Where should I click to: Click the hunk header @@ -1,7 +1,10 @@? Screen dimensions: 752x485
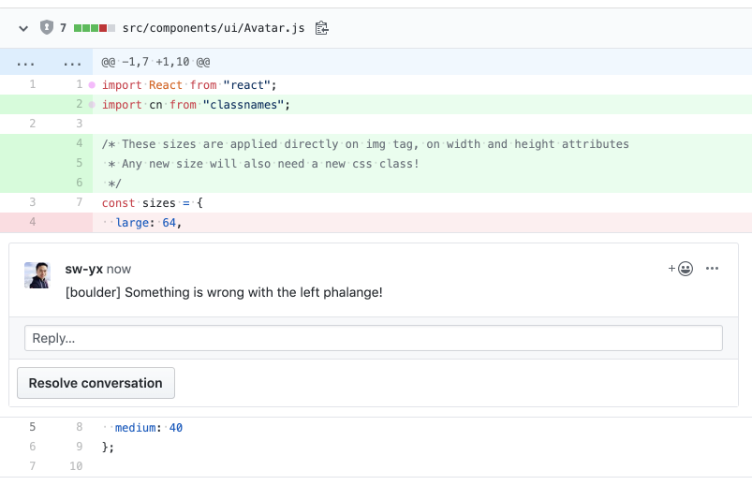(155, 63)
